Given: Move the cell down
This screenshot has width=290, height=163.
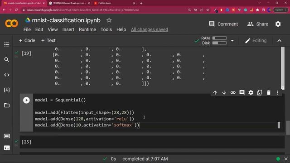Looking at the screenshot, I should 224,92.
